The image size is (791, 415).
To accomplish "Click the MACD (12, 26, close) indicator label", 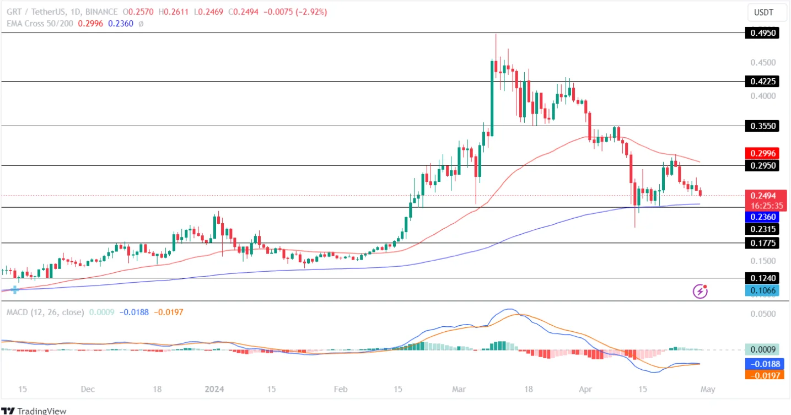I will coord(45,312).
